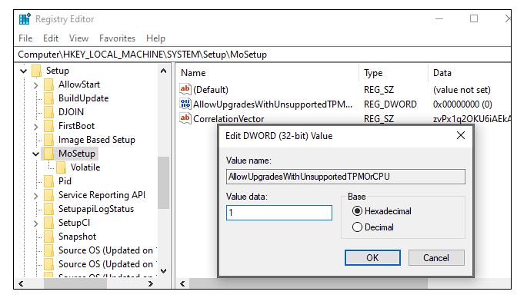The width and height of the screenshot is (527, 298).
Task: Select the Volatile subkey label
Action: click(x=85, y=167)
